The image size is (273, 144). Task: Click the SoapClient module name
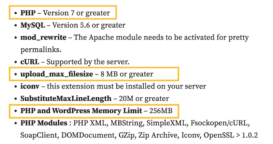tap(39, 135)
